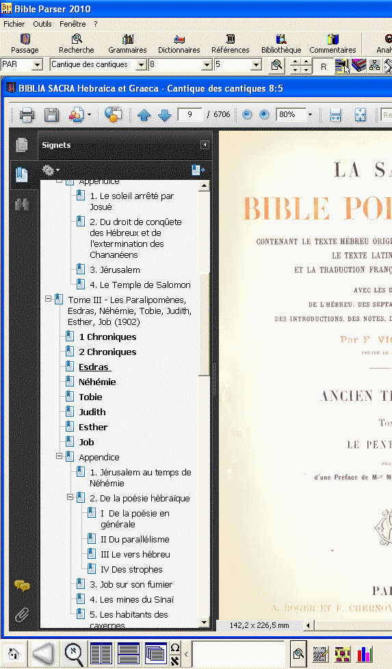Open the attachments paperclip panel
The height and width of the screenshot is (669, 392).
pyautogui.click(x=22, y=615)
